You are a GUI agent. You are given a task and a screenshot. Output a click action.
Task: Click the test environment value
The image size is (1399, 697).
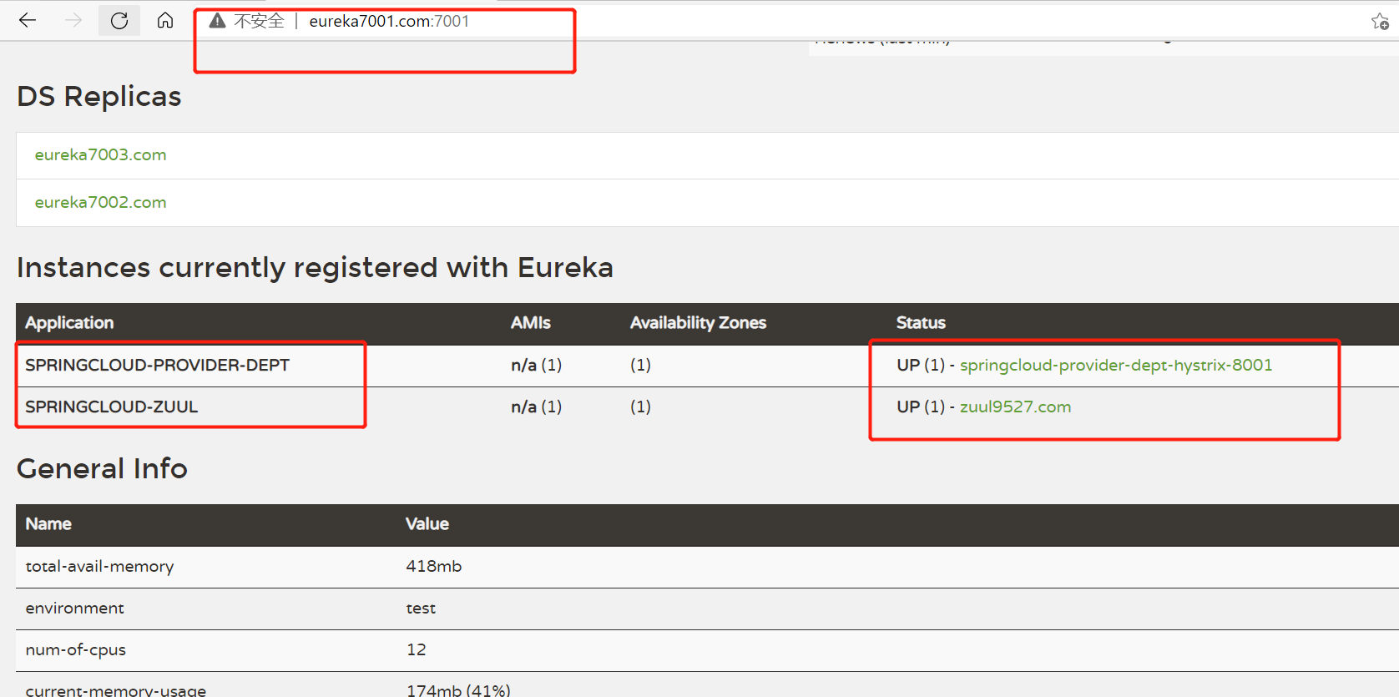(x=421, y=608)
